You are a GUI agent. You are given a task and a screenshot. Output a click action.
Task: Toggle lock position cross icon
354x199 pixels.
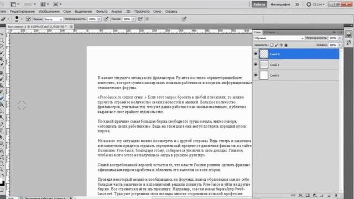coord(281,45)
